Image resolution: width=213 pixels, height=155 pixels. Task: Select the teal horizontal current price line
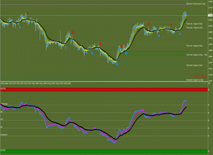click(x=104, y=15)
